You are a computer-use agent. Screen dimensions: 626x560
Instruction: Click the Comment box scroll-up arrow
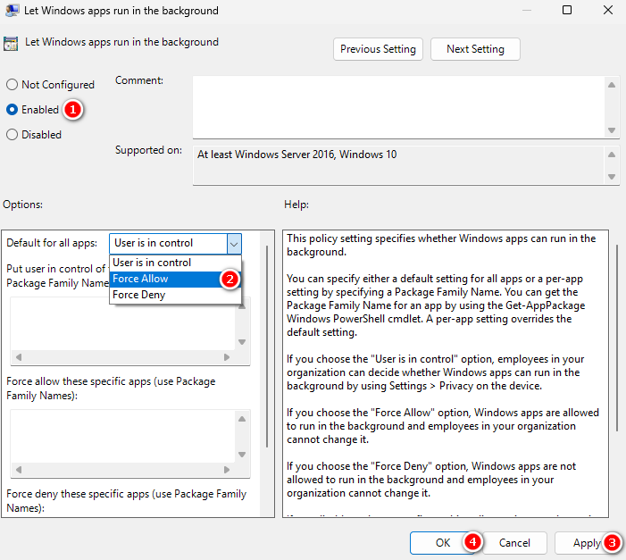point(612,84)
